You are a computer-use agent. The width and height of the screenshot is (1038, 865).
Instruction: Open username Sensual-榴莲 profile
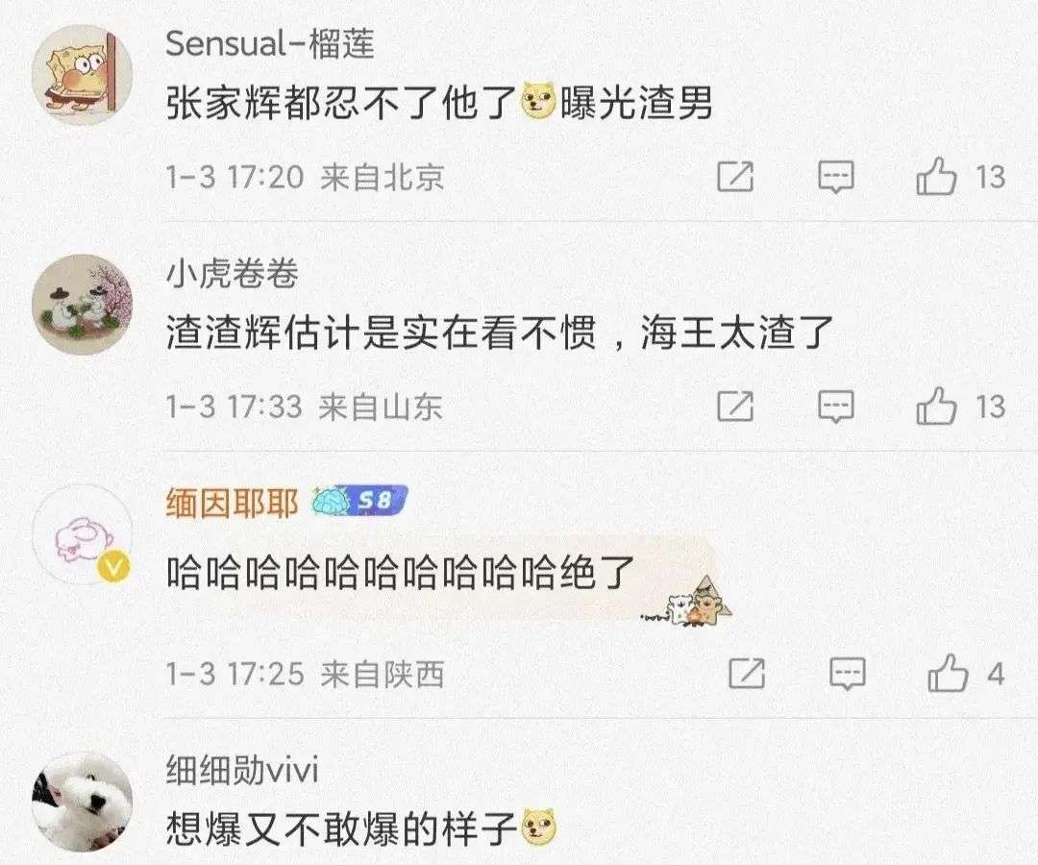[x=270, y=43]
